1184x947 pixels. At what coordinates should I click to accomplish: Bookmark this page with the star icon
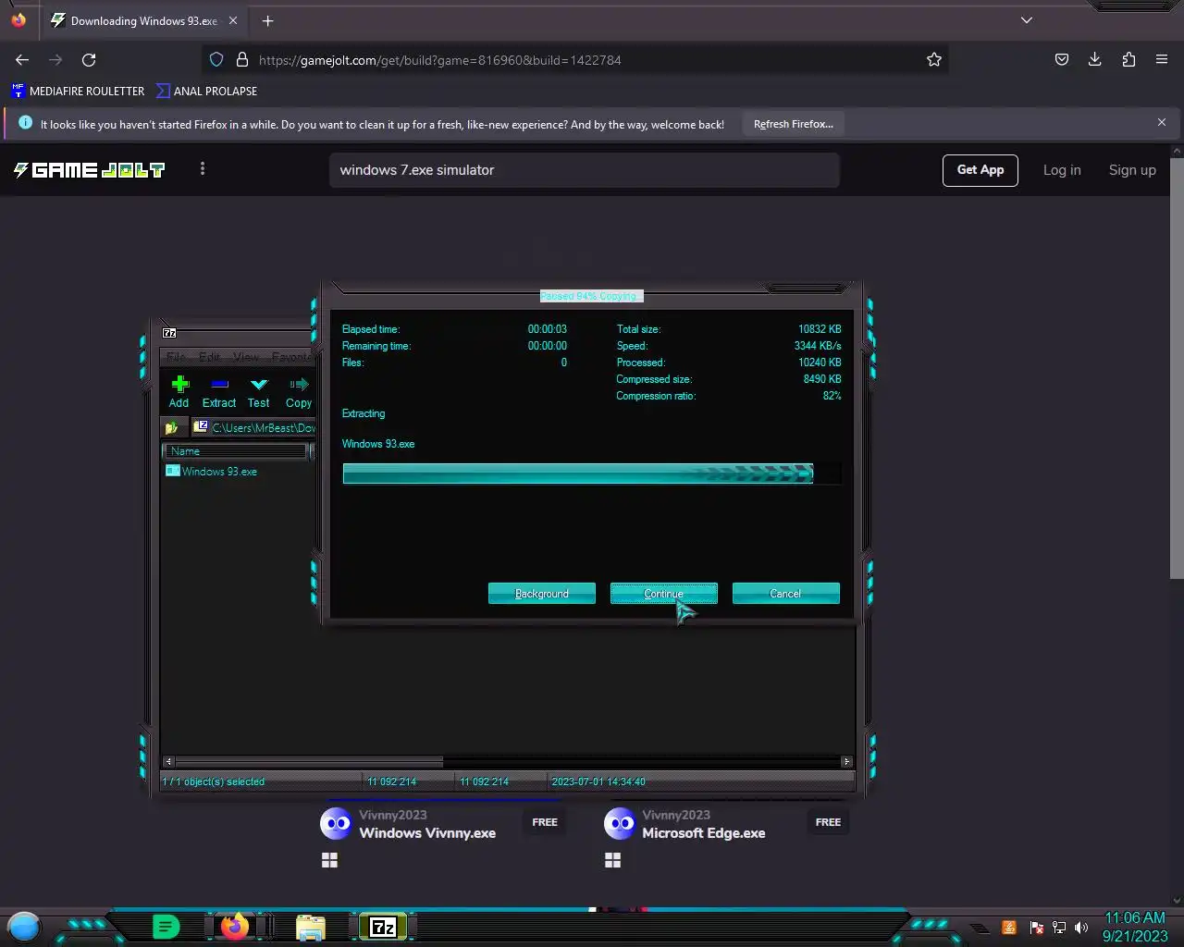pyautogui.click(x=934, y=60)
